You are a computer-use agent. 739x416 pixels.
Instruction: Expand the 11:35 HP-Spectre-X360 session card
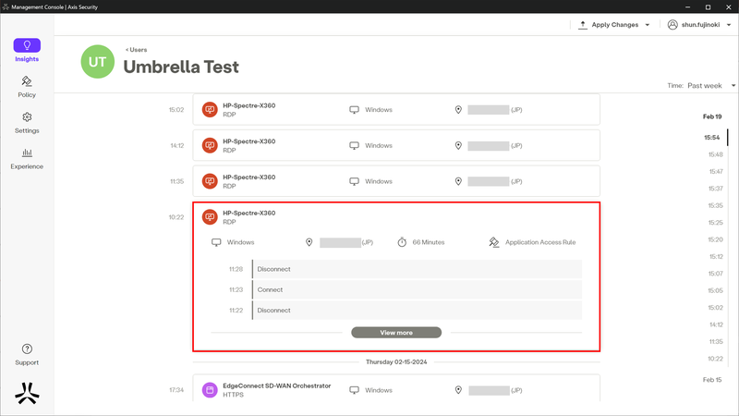tap(396, 181)
